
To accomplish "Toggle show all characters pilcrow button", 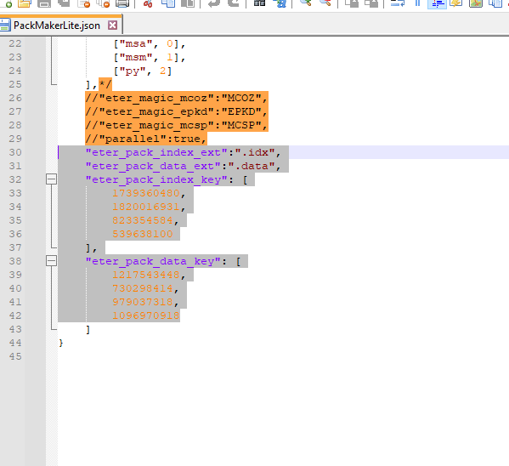I will [417, 3].
